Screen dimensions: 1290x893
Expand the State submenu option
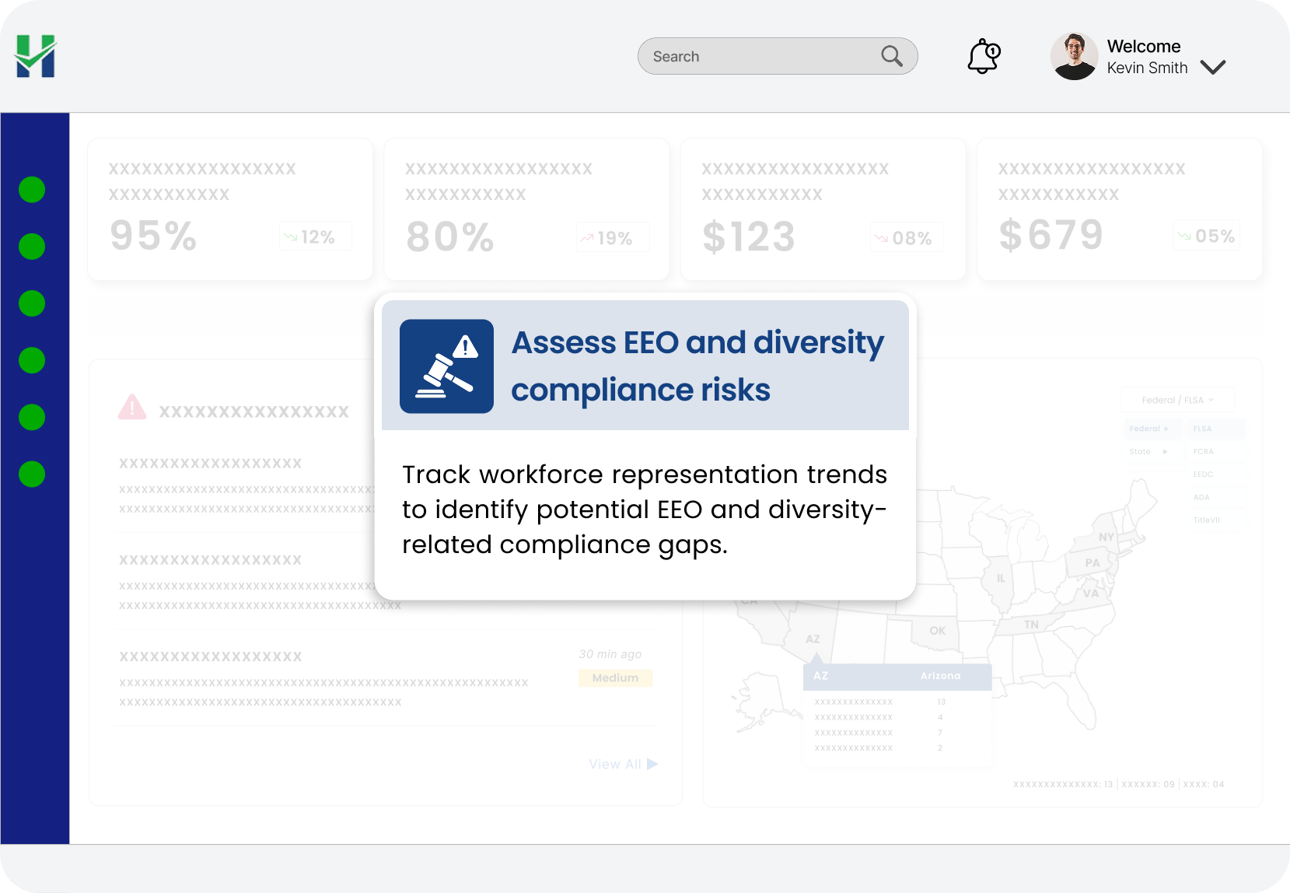(1148, 451)
